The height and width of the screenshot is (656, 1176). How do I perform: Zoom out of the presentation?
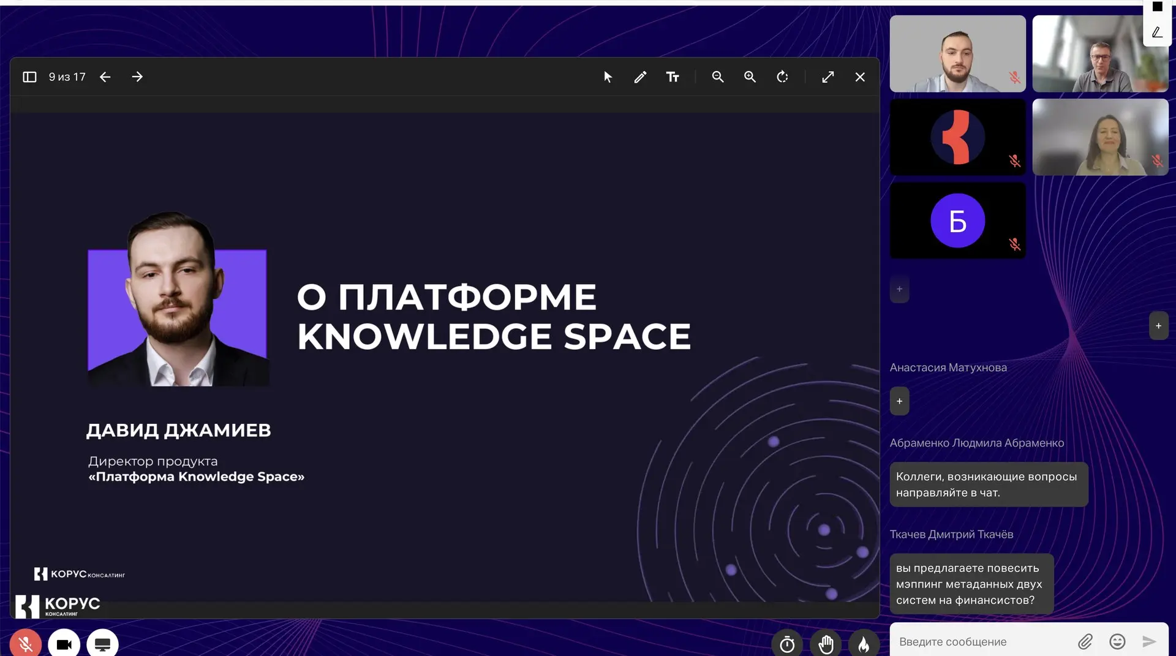718,77
